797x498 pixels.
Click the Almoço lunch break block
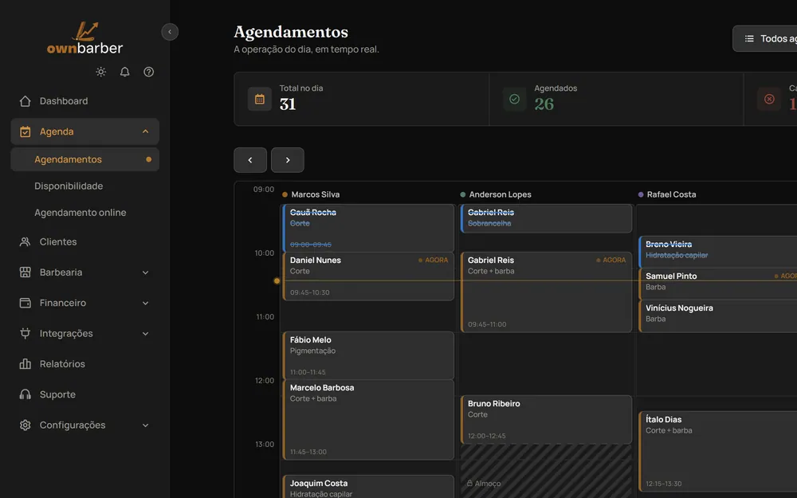tap(546, 471)
